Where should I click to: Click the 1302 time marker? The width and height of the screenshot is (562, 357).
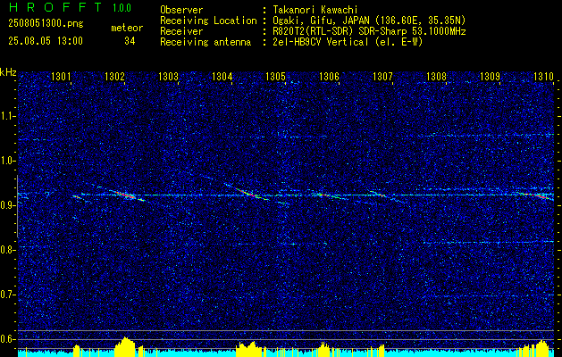click(114, 76)
